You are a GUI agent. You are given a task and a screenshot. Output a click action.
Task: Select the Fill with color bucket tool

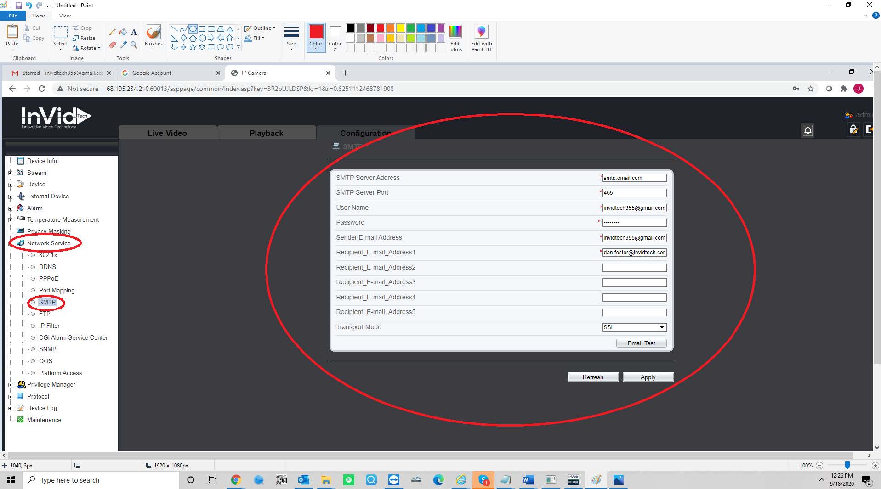tap(123, 32)
